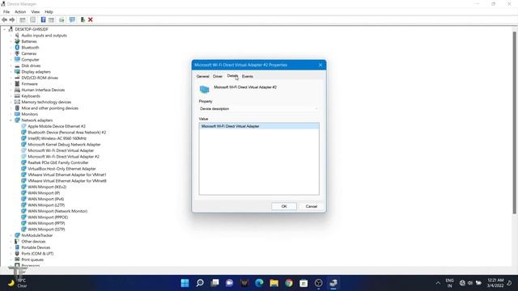The image size is (518, 291).
Task: Select Microsoft Kernel Debug Network Adapter
Action: 64,145
